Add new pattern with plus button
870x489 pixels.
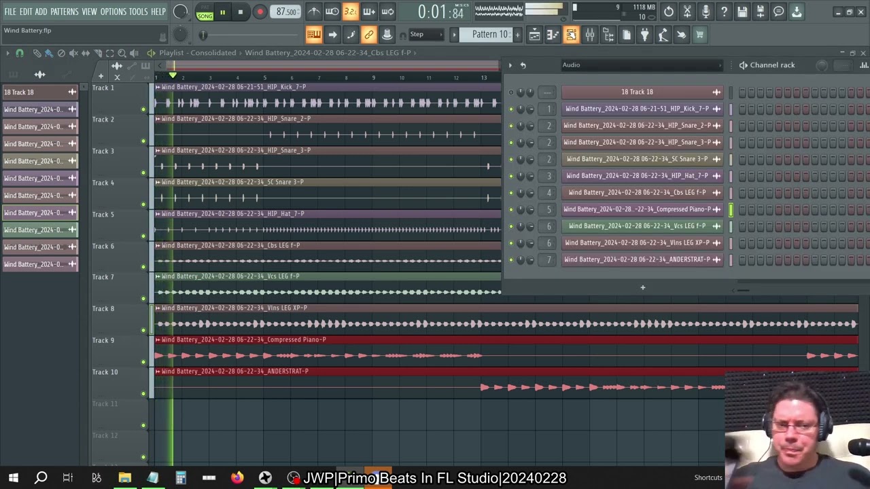pos(517,35)
